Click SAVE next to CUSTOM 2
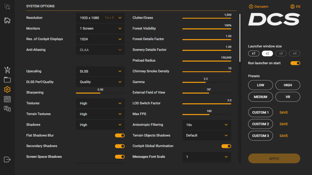 pyautogui.click(x=284, y=124)
